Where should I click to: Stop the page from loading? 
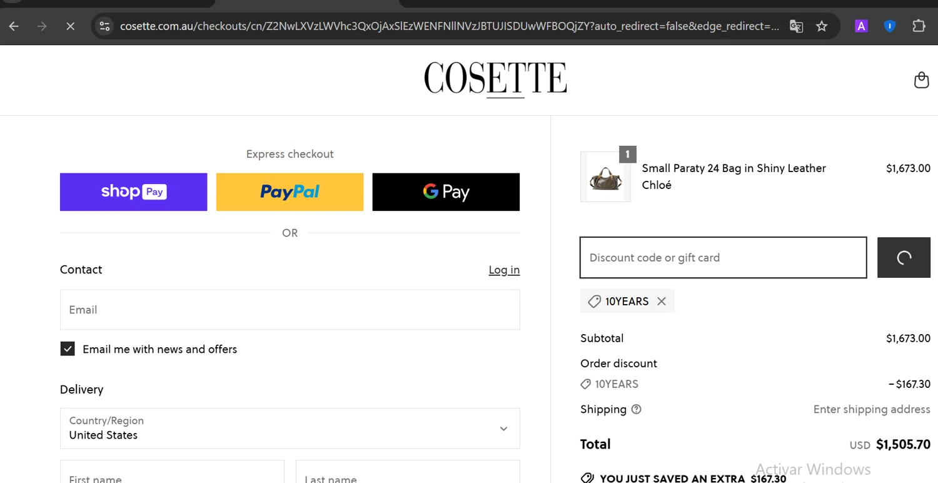[70, 26]
